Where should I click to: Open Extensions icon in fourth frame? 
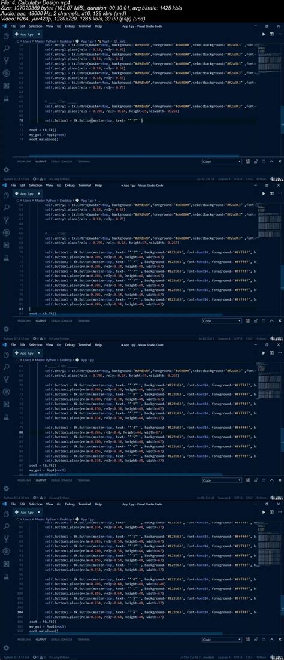(7, 564)
